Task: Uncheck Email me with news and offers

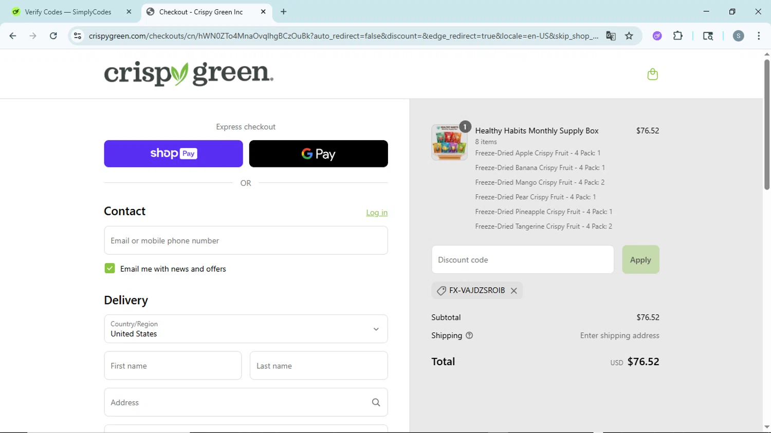Action: 109,269
